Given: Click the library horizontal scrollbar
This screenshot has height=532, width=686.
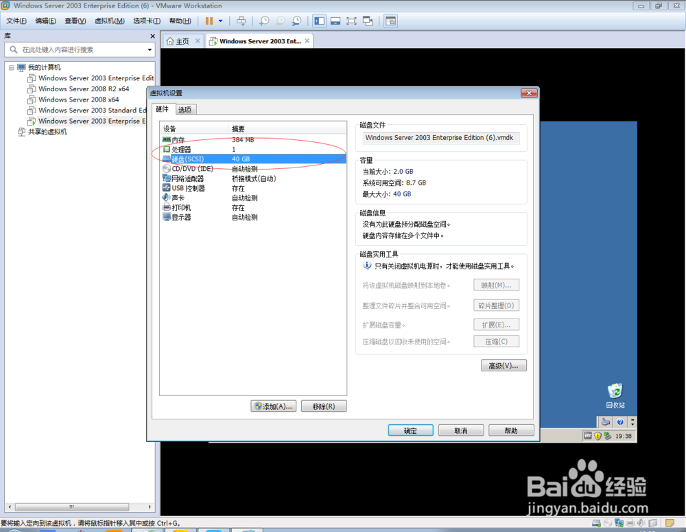Looking at the screenshot, I should pos(80,507).
